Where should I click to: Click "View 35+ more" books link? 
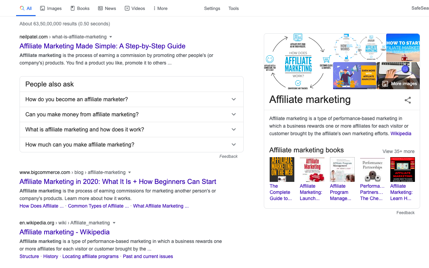[x=398, y=151]
